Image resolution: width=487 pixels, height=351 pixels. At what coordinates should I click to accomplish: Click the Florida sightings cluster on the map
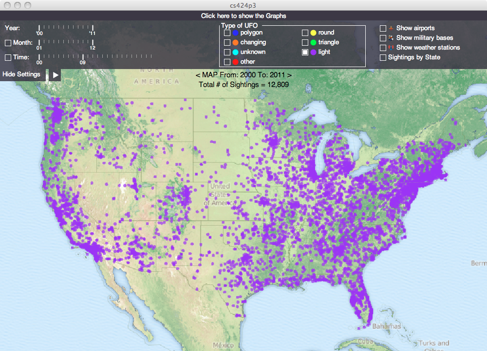click(363, 301)
